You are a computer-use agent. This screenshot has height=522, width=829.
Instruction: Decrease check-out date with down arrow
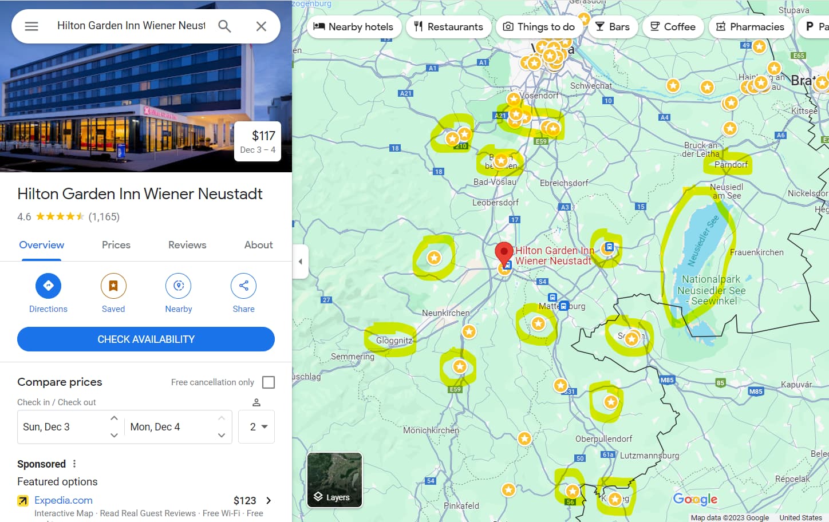coord(222,436)
